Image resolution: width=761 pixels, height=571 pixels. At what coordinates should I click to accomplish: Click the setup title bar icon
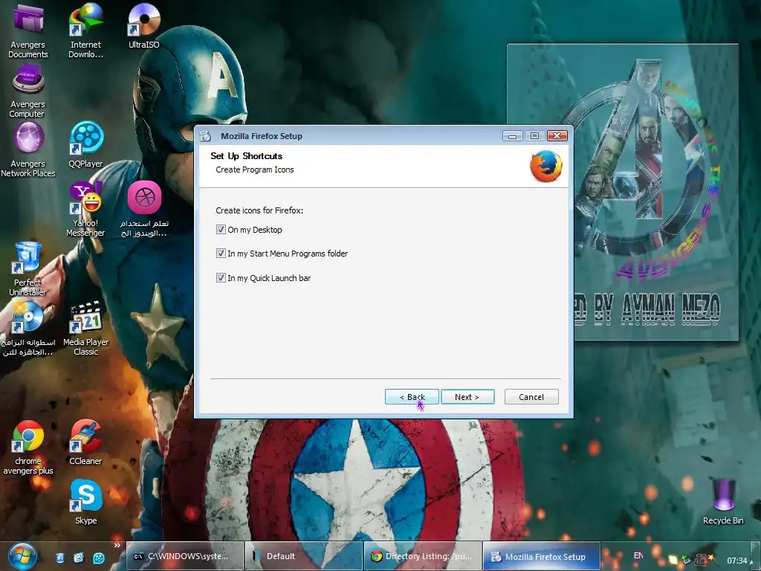[206, 136]
